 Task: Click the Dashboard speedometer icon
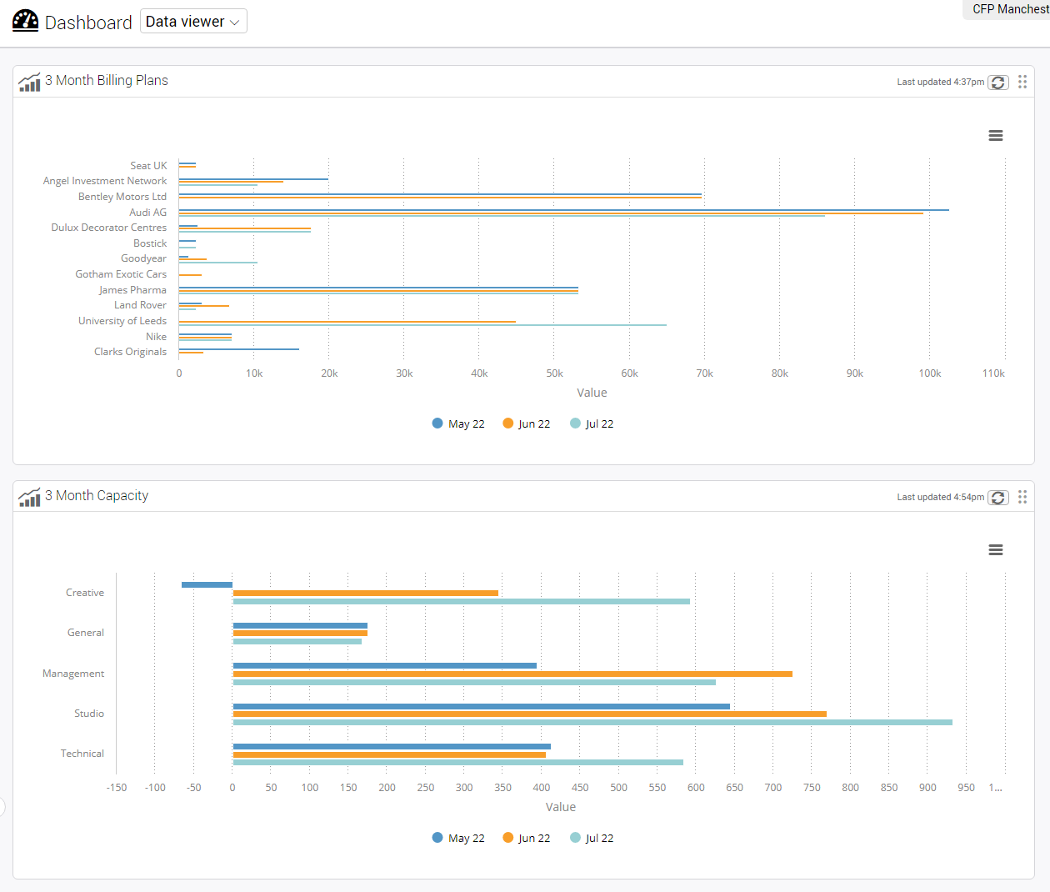26,21
